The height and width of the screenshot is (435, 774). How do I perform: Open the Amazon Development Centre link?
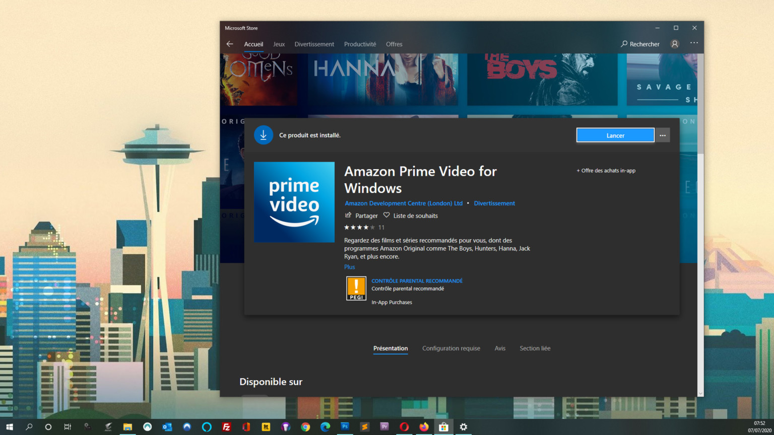(x=403, y=203)
